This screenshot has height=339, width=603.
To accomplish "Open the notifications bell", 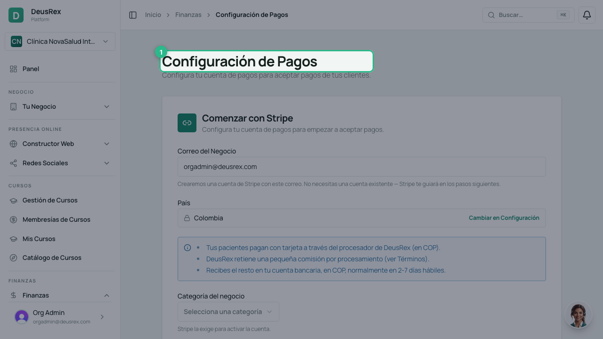I will coord(587,15).
